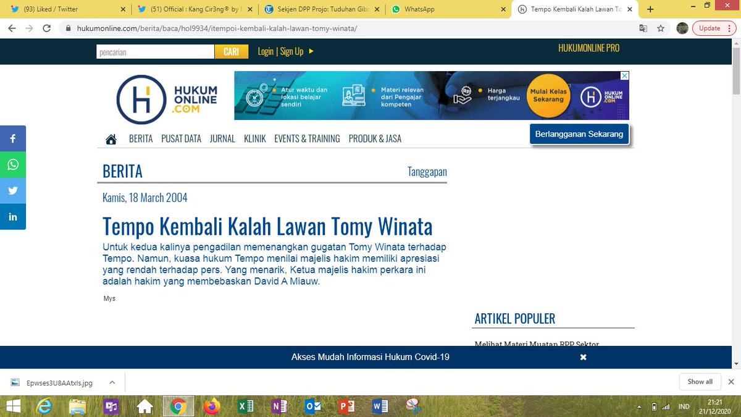Click the pencarian search field
The image size is (741, 417).
click(x=156, y=52)
